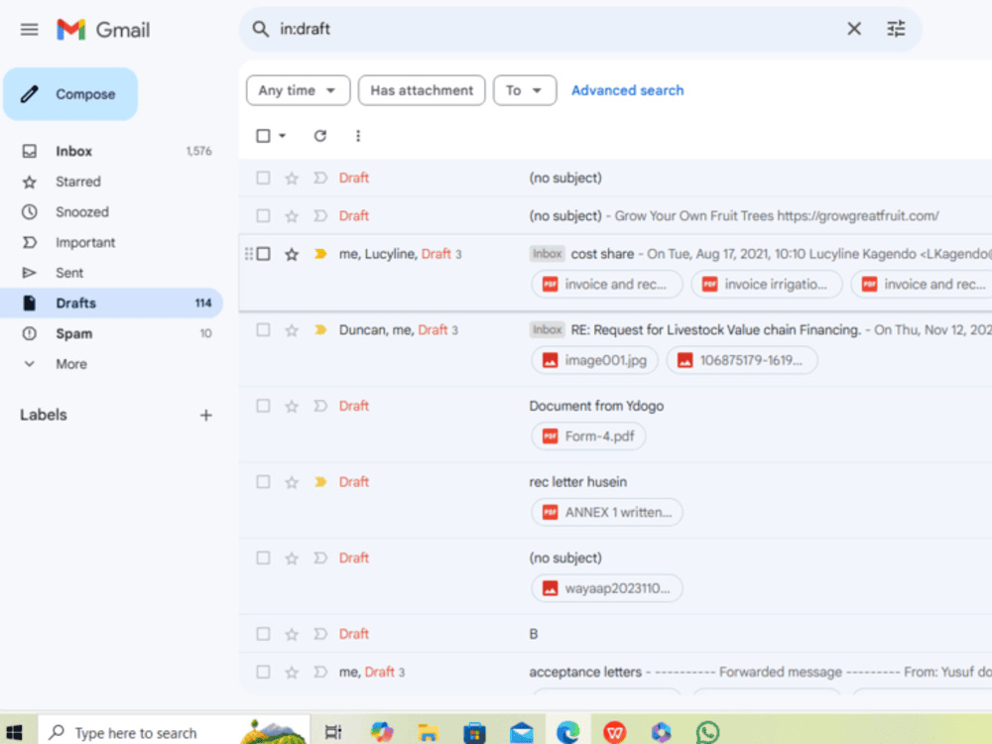Open Task View on the taskbar

[332, 733]
